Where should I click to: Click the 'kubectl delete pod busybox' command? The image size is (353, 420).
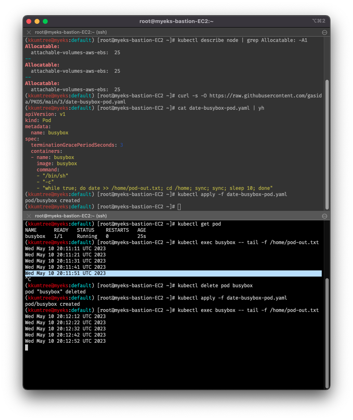(215, 286)
